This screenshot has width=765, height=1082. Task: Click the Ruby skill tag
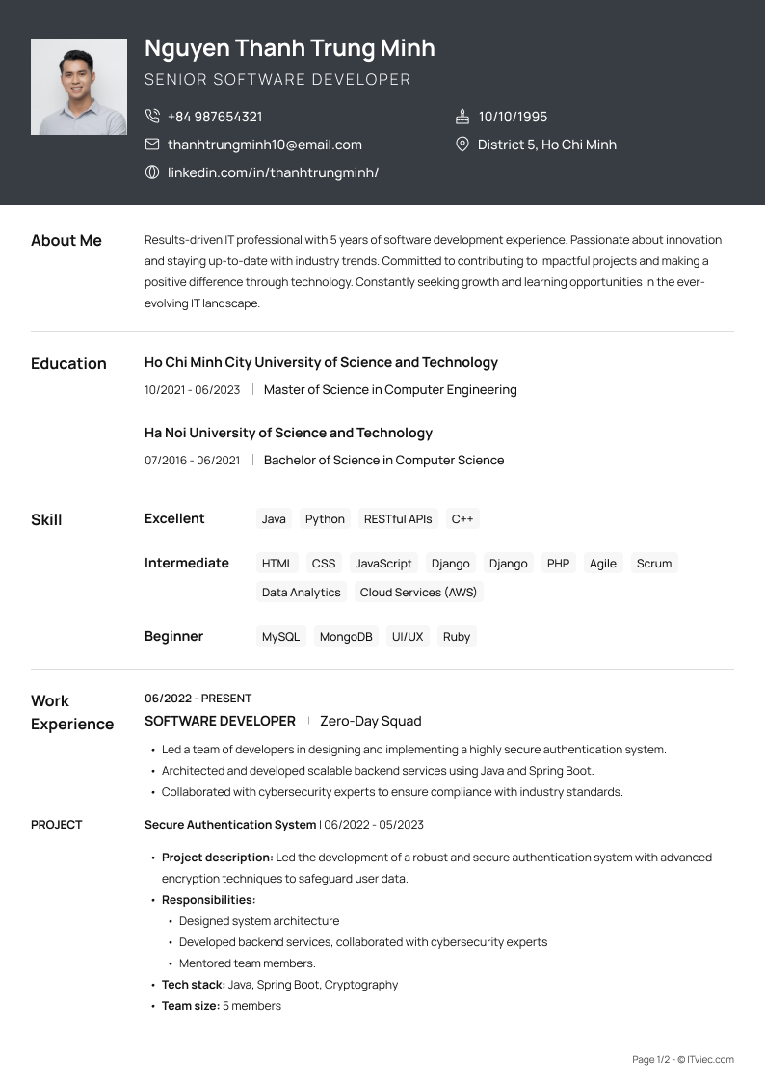point(457,637)
